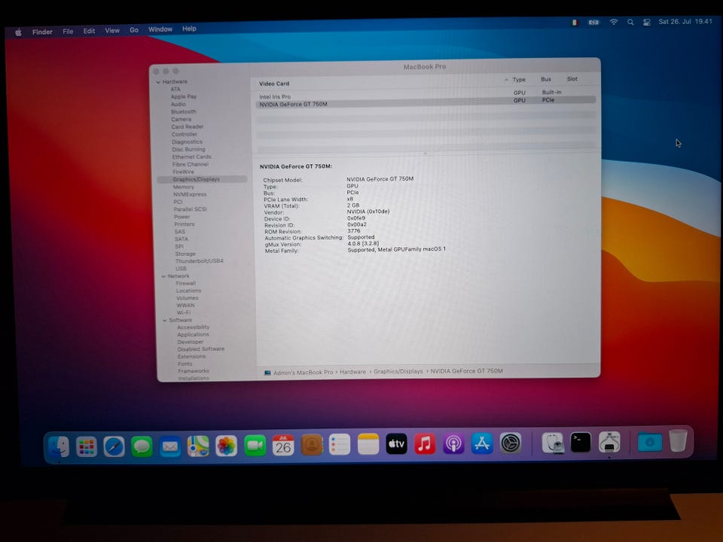
Task: Open Calendar showing 26 in Dock
Action: pyautogui.click(x=283, y=445)
